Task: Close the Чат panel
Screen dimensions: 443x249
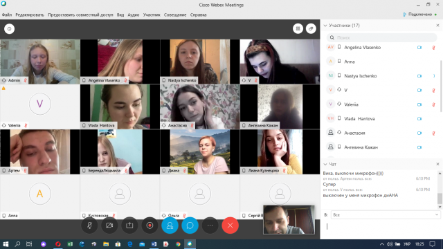Action: [x=437, y=164]
